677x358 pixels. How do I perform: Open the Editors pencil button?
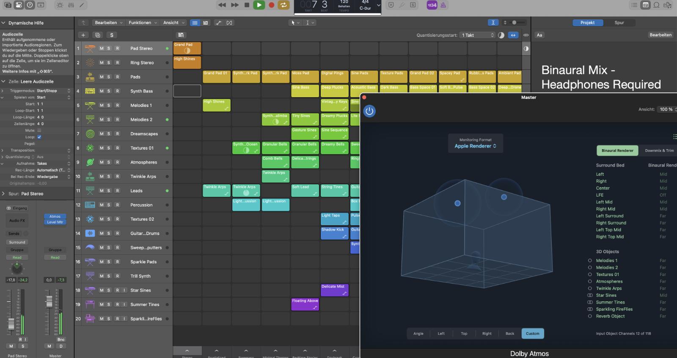(82, 5)
